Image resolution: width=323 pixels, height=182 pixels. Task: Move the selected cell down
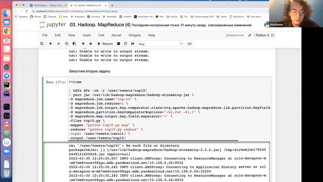pyautogui.click(x=91, y=44)
